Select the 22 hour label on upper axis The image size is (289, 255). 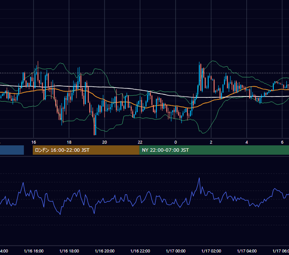coord(140,142)
